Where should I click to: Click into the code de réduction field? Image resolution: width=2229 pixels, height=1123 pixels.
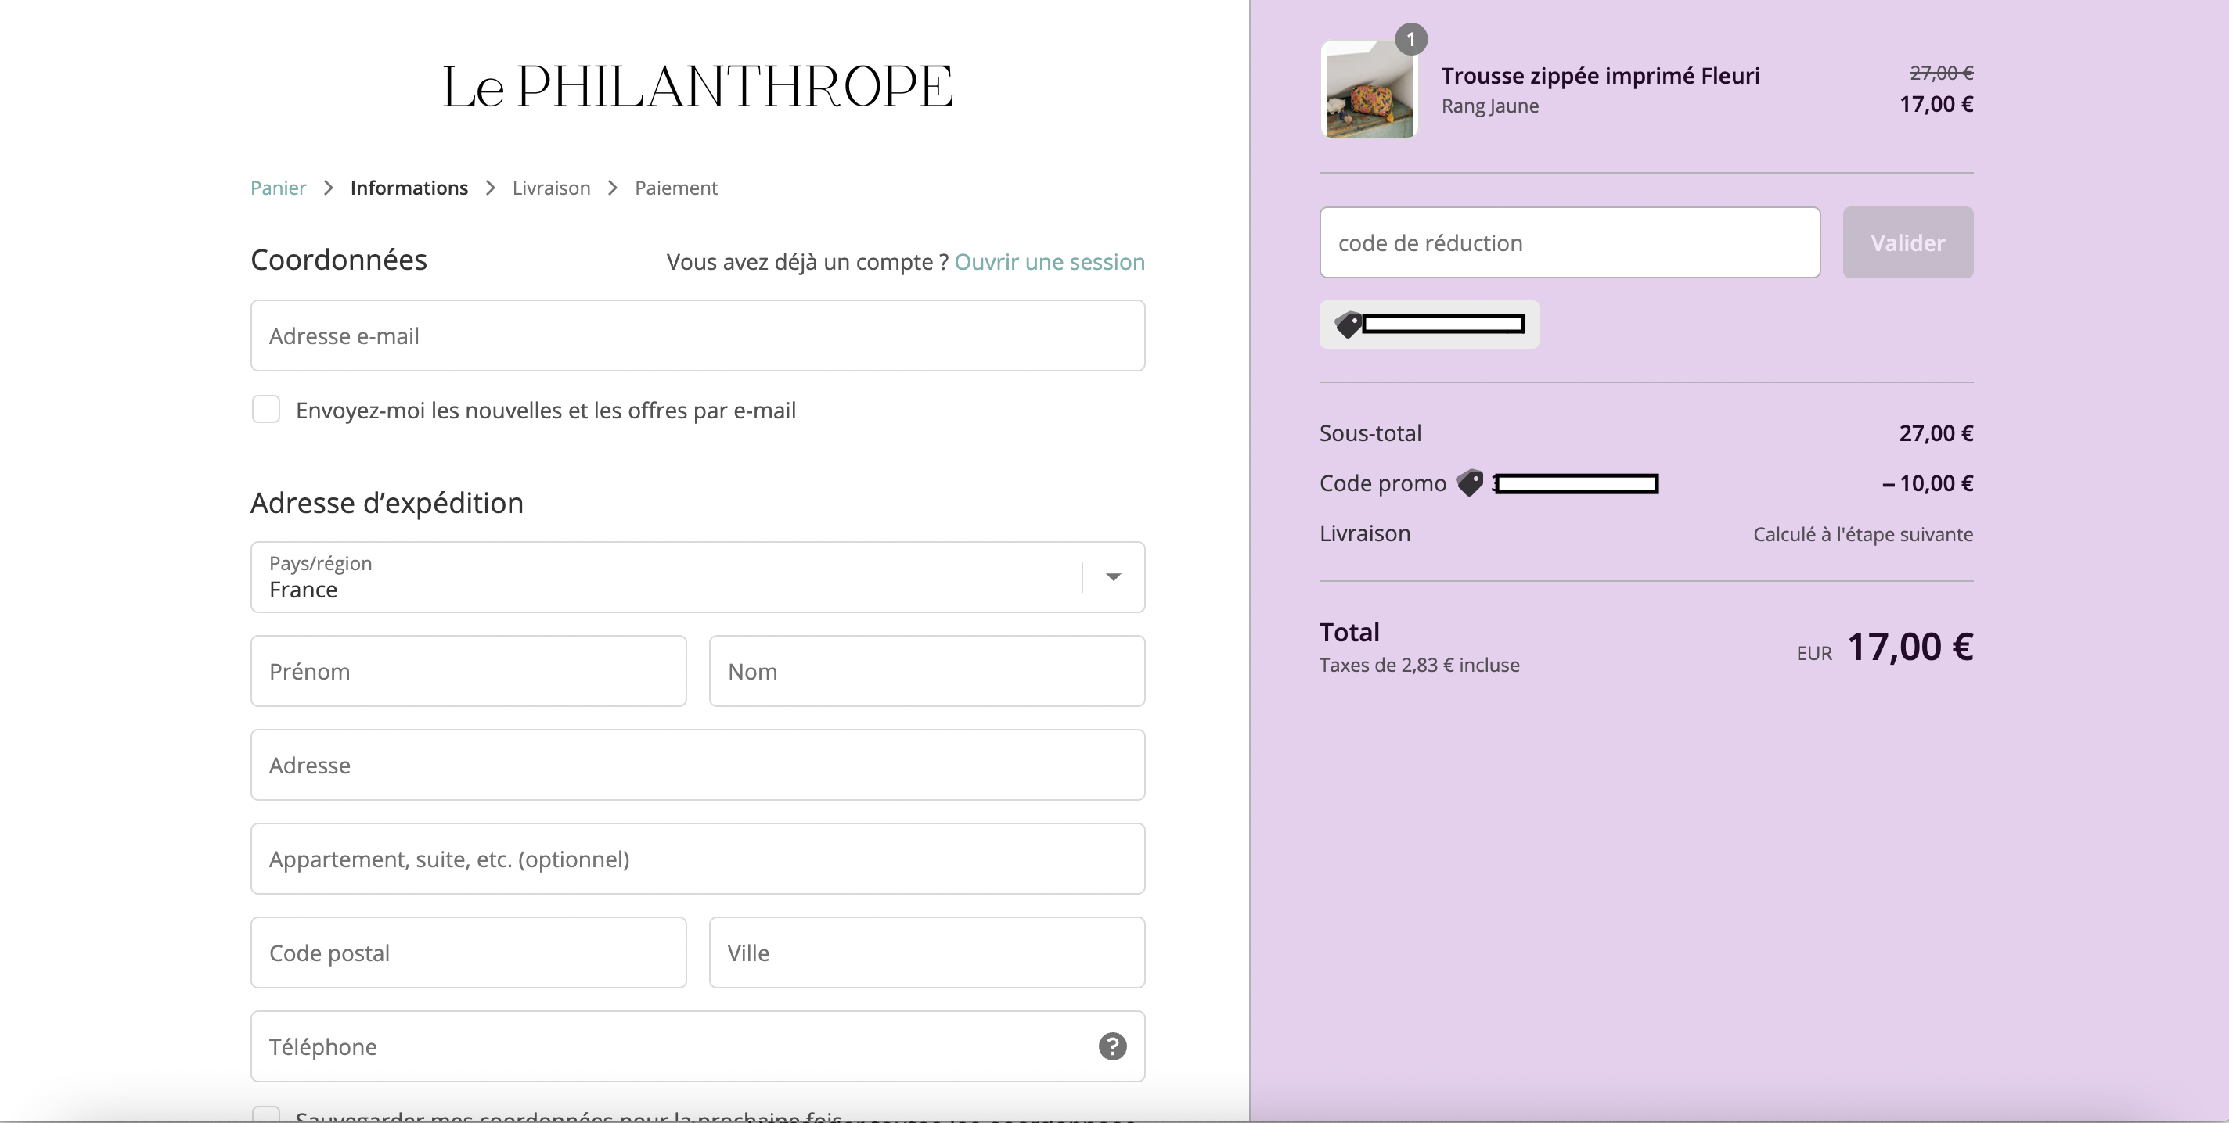click(x=1570, y=243)
